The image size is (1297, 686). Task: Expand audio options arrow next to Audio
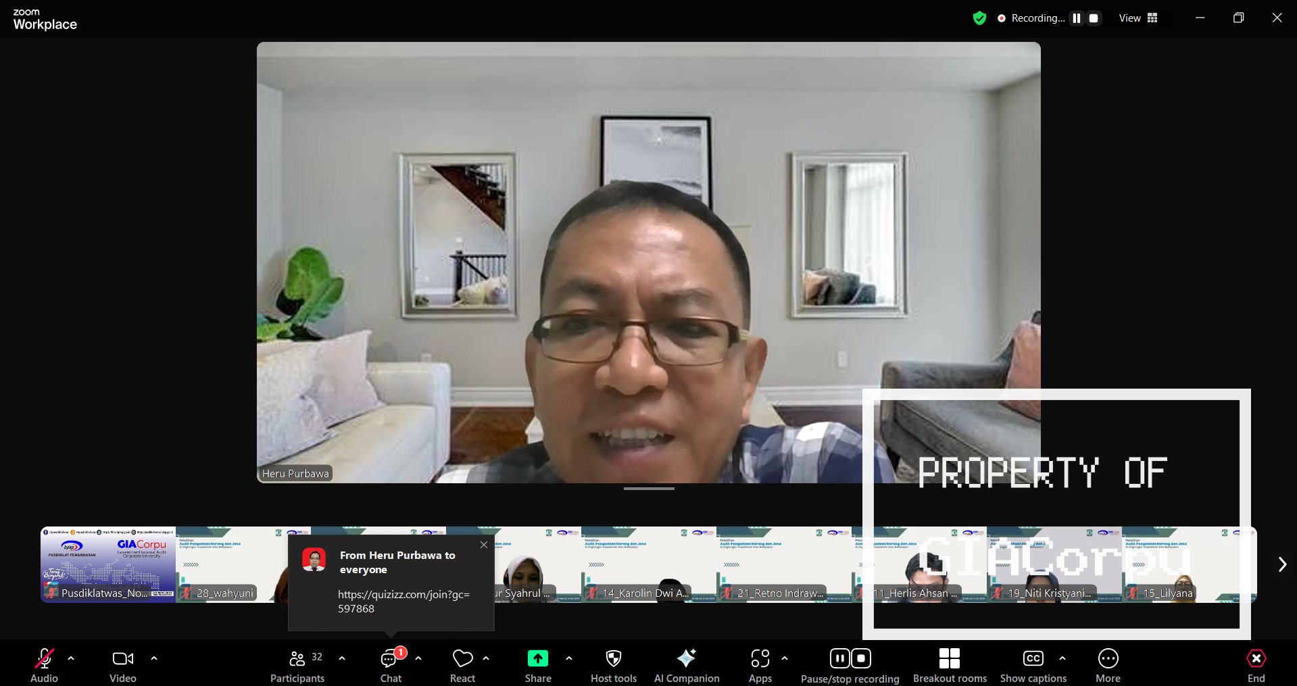(71, 658)
